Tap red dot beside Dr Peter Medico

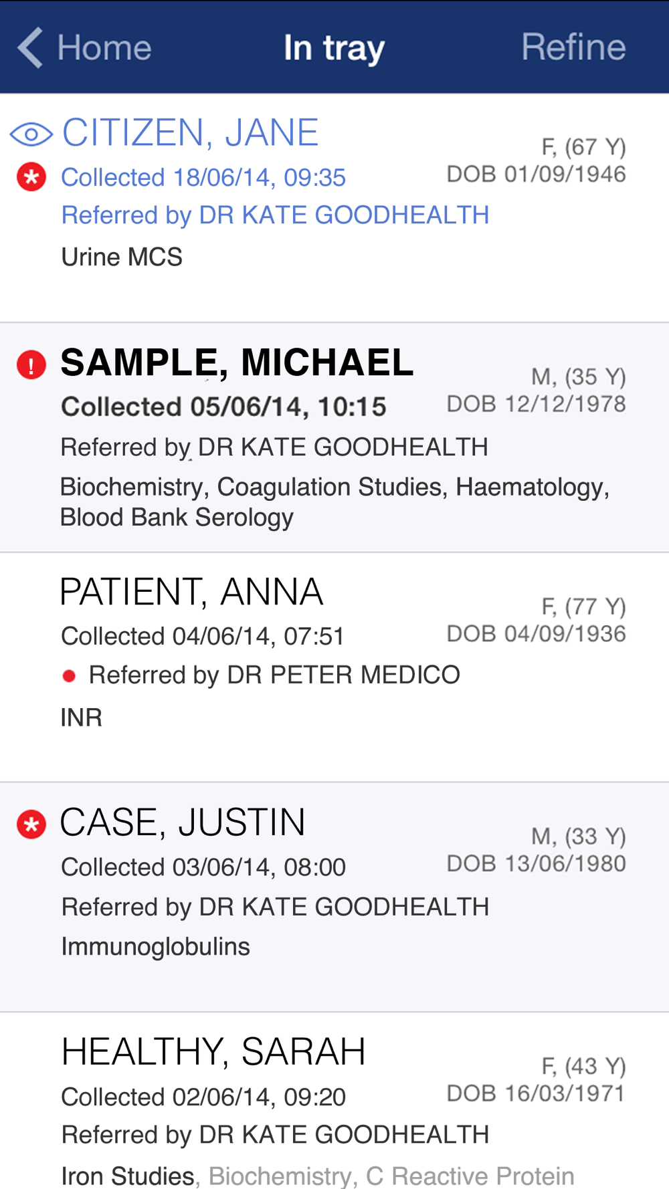pos(68,676)
